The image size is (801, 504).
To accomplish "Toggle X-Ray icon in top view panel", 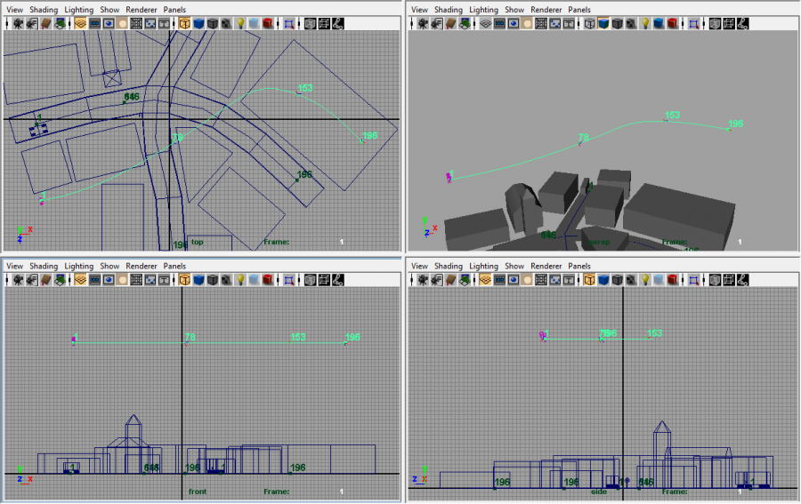I will click(310, 23).
